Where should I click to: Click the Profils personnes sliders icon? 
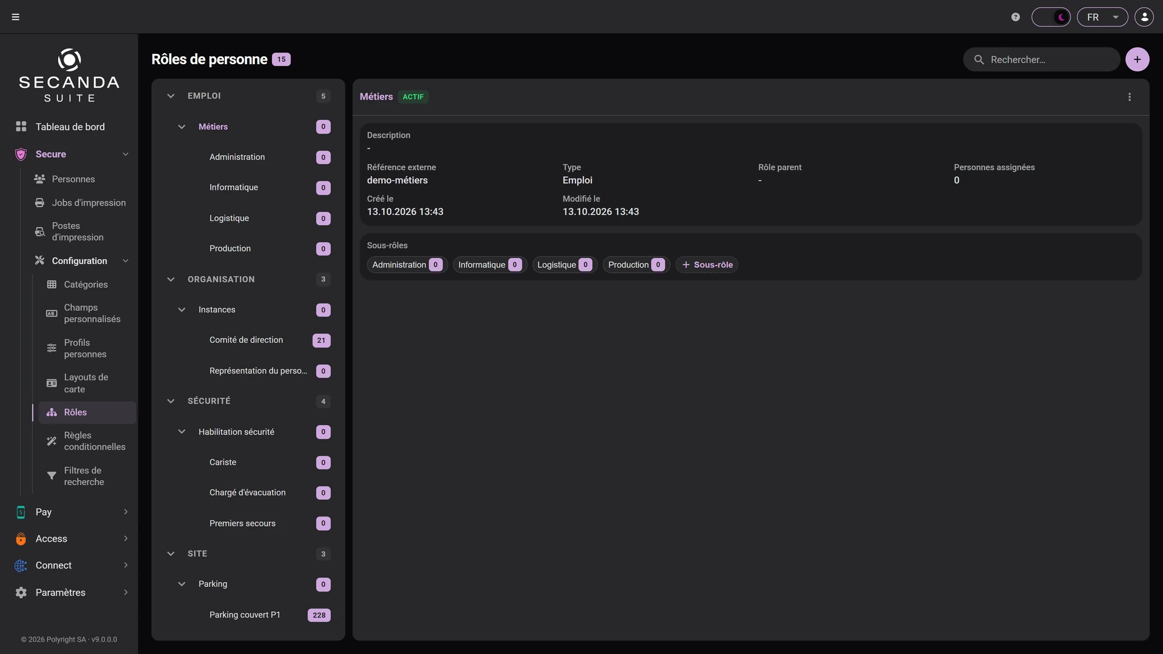pos(51,348)
